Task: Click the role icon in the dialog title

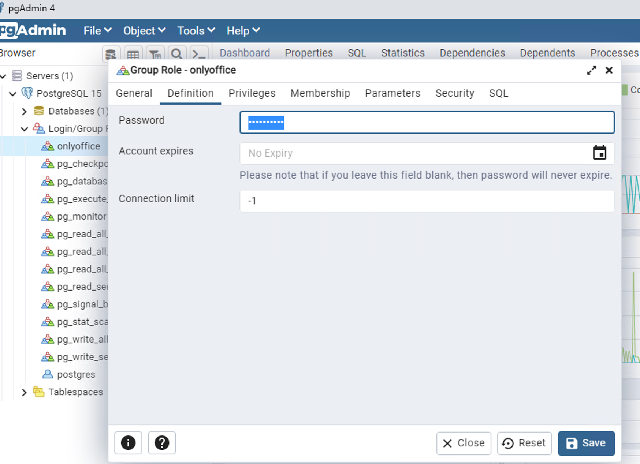Action: [123, 70]
